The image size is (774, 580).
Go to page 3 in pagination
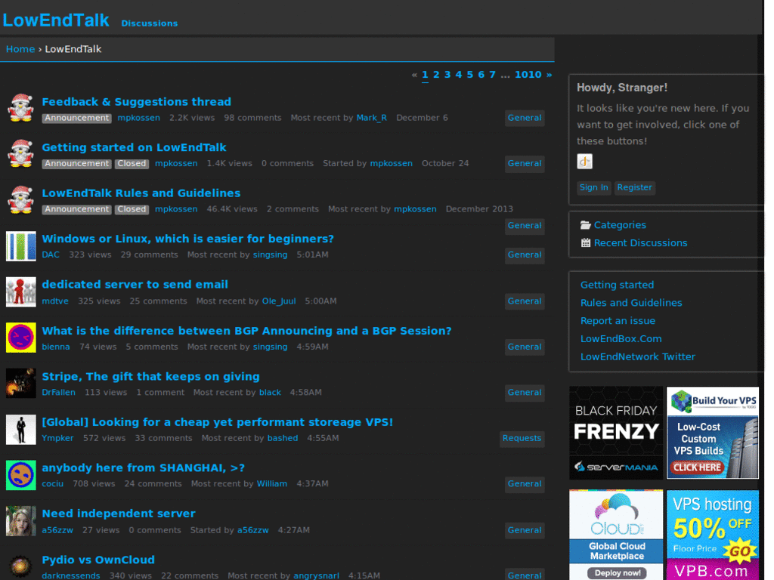tap(447, 75)
